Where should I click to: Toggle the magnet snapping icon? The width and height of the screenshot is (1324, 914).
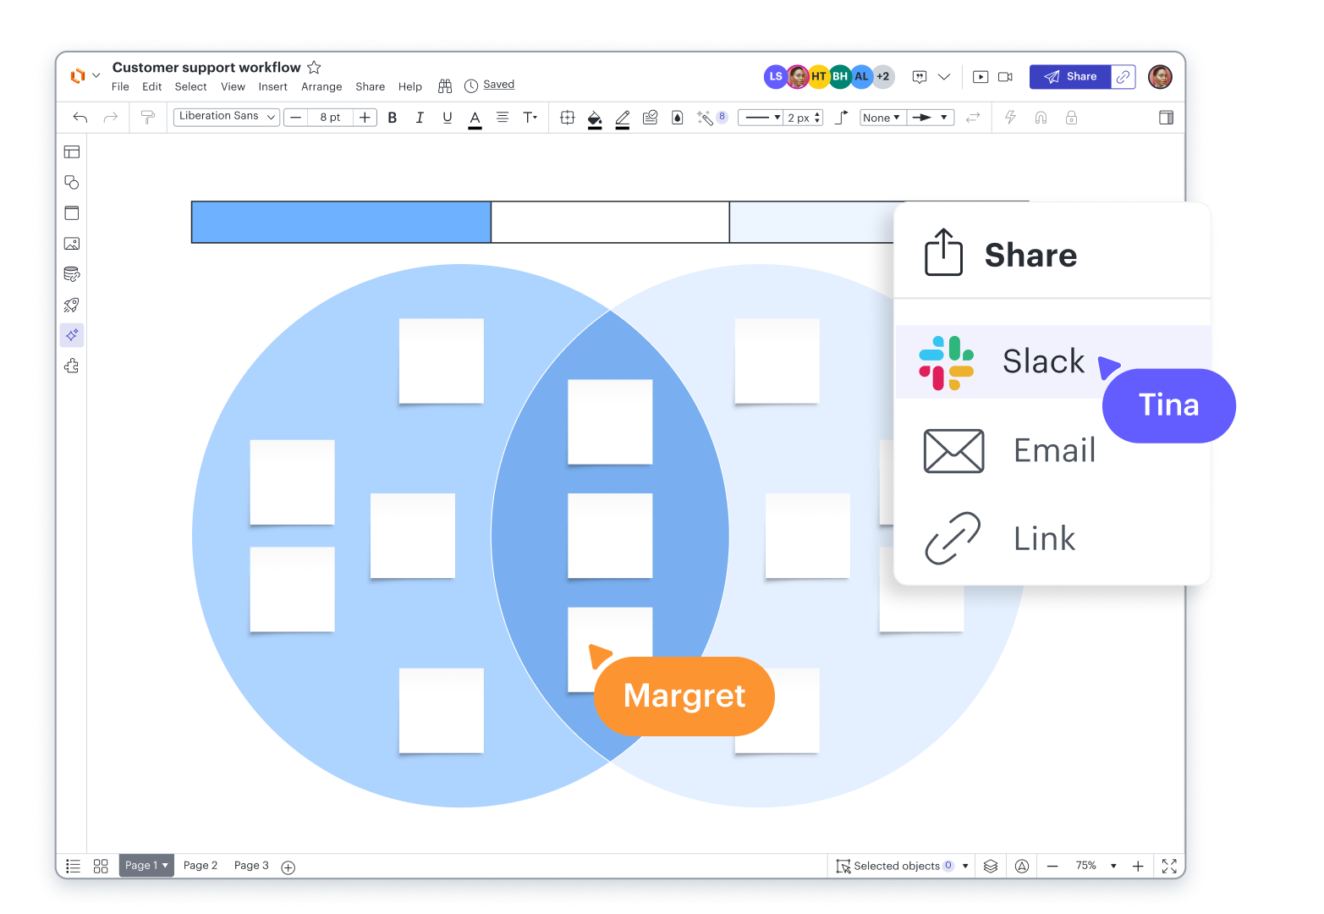[1041, 118]
